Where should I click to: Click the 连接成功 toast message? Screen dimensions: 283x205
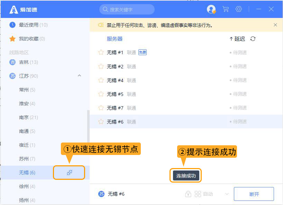point(186,175)
